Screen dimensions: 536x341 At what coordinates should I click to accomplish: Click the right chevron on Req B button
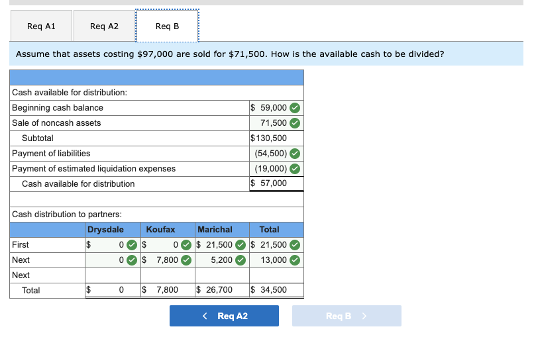[364, 316]
